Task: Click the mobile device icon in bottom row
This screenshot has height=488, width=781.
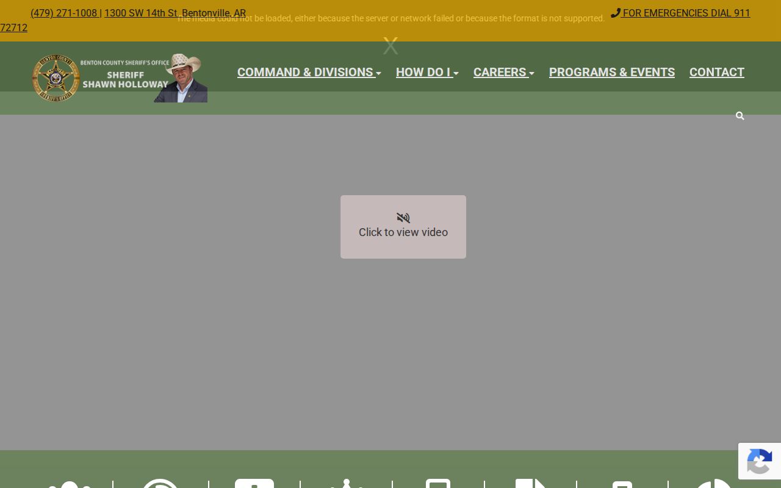Action: point(438,484)
